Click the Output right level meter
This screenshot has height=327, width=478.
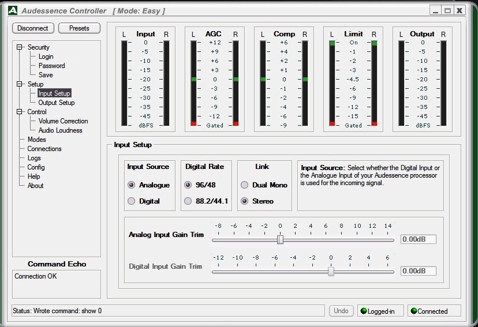[443, 83]
